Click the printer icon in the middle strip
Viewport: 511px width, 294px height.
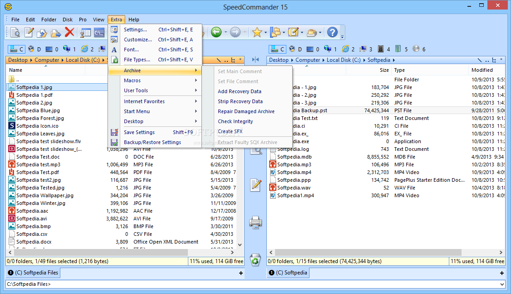[x=255, y=223]
